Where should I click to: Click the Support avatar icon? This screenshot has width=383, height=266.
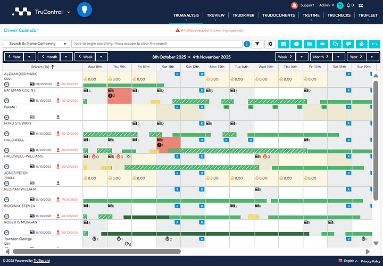pos(294,5)
